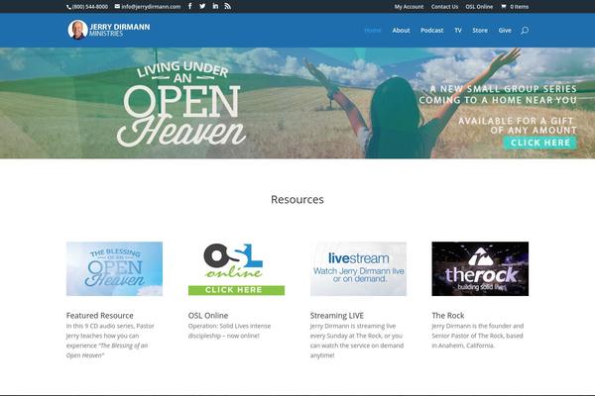Open the shopping cart showing 0 Items
The height and width of the screenshot is (396, 595).
tap(515, 7)
